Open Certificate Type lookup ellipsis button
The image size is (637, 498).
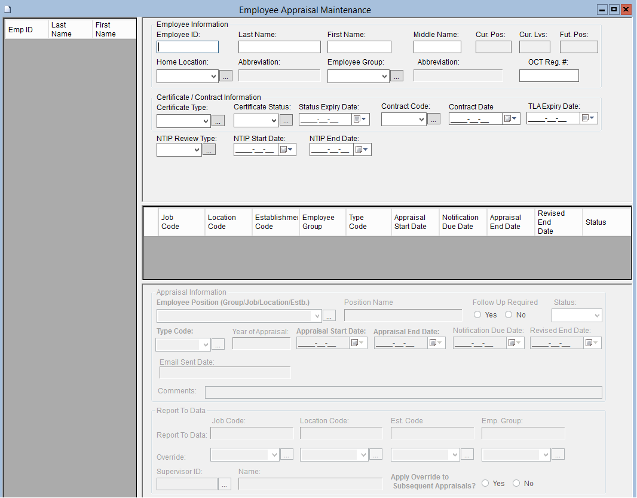[x=218, y=121]
